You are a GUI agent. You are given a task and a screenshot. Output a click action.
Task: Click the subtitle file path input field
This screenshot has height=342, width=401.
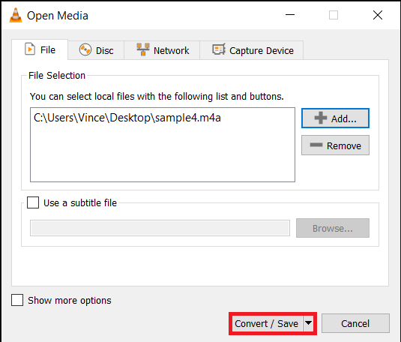160,228
